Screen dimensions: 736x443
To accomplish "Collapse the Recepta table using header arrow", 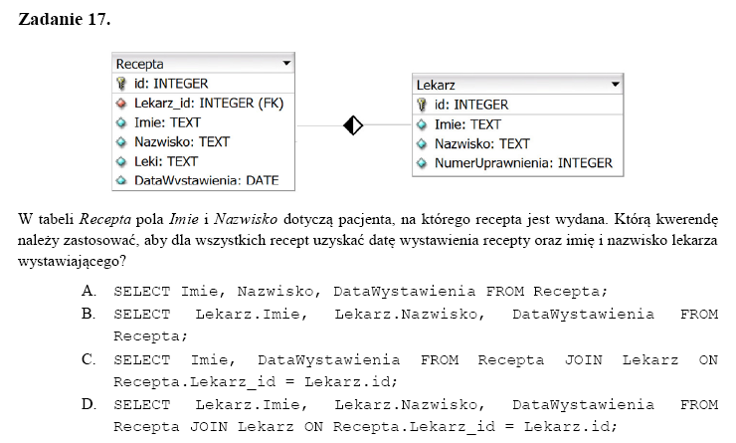I will (x=287, y=64).
